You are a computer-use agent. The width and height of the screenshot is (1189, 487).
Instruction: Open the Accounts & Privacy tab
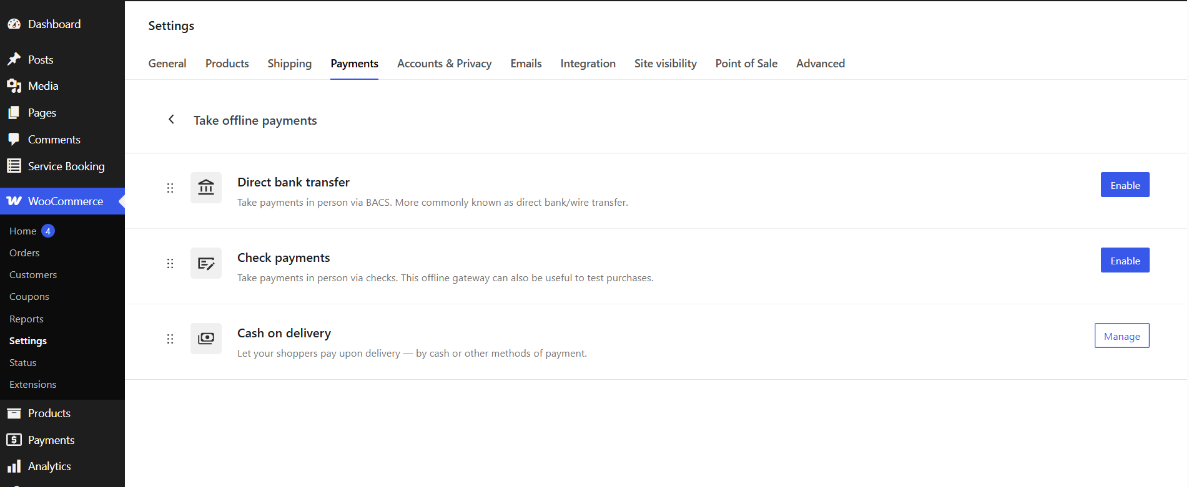tap(444, 64)
